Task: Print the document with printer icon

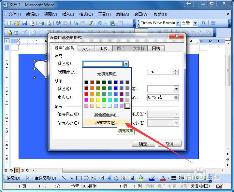Action: click(x=41, y=23)
